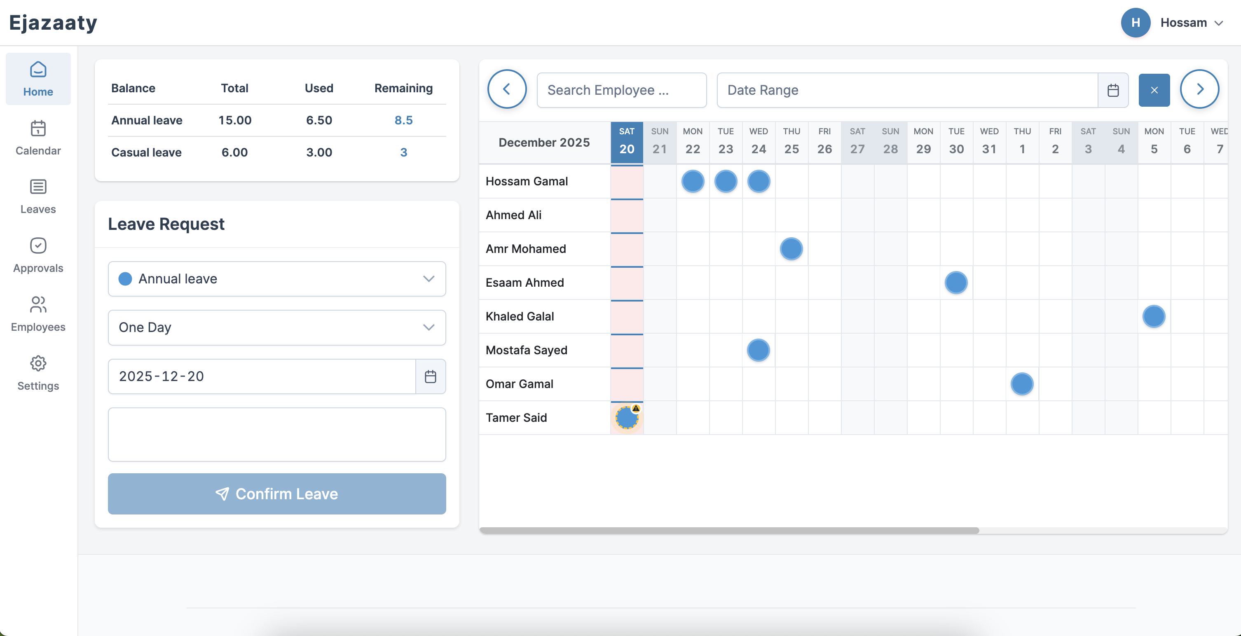Open the Calendar page from sidebar
Image resolution: width=1241 pixels, height=636 pixels.
click(38, 139)
